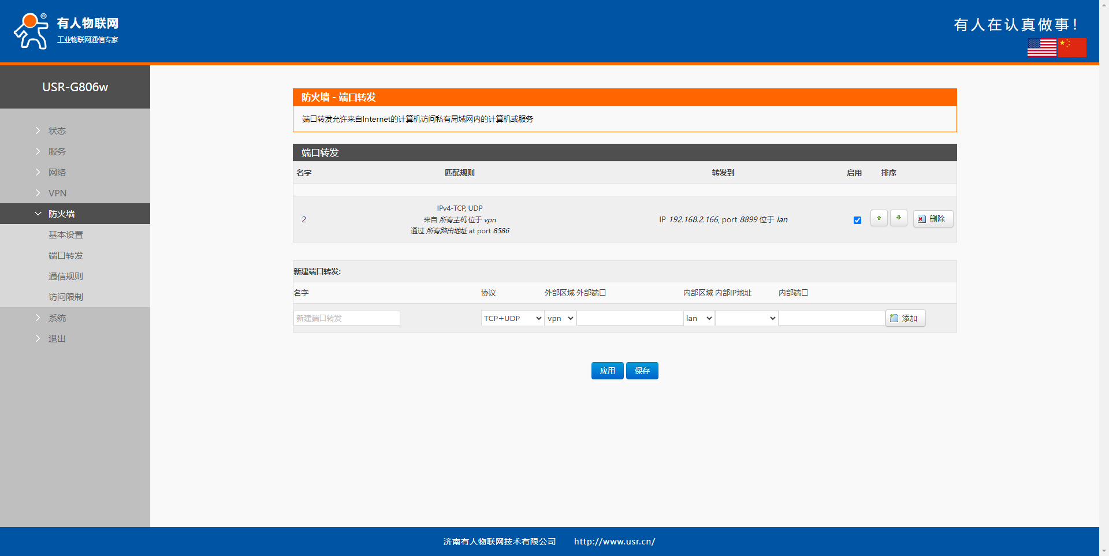Click the new port forward name field
1109x556 pixels.
click(347, 318)
